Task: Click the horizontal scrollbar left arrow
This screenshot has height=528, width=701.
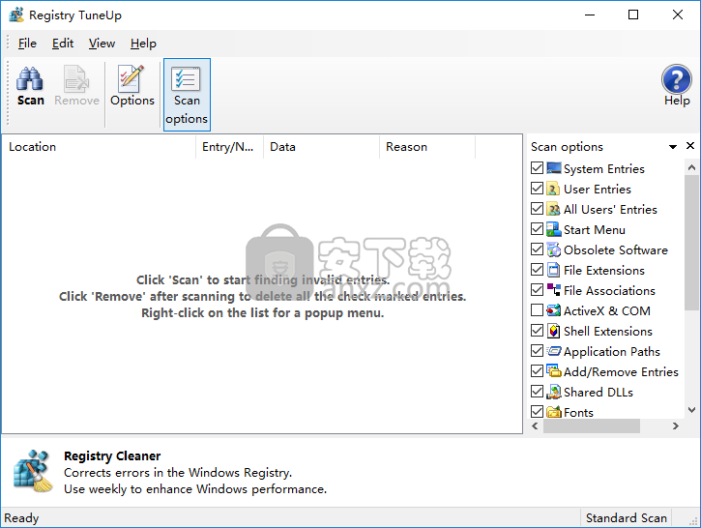Action: (535, 426)
